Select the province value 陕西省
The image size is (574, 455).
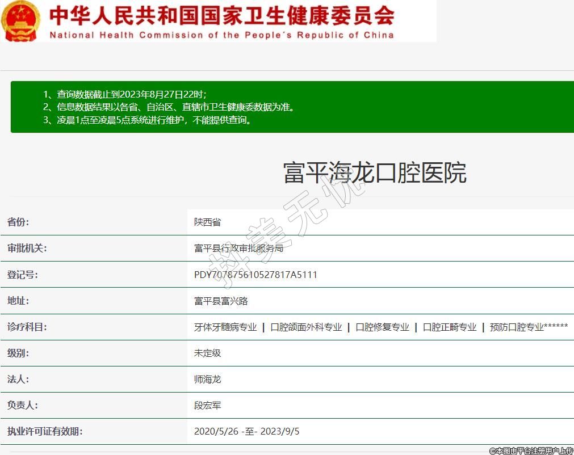click(x=207, y=222)
